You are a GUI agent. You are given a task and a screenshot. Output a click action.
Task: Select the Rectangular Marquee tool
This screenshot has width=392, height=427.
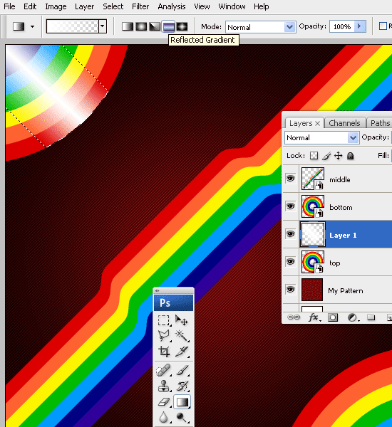[164, 320]
